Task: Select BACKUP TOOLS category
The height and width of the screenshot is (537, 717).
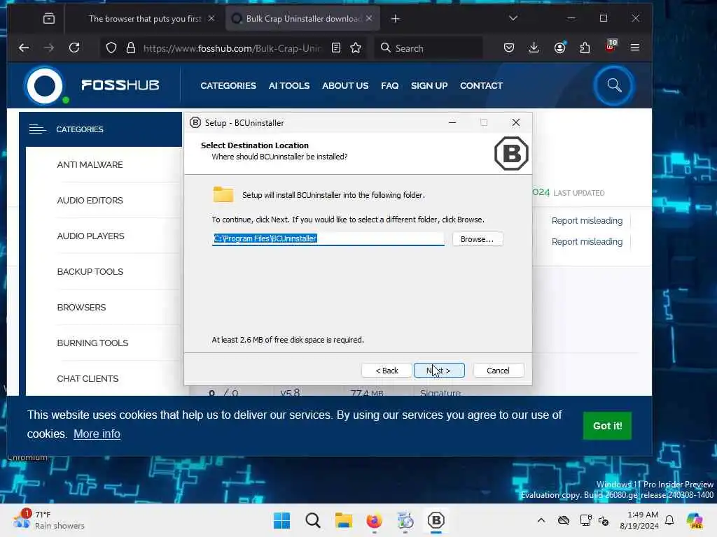Action: point(90,272)
